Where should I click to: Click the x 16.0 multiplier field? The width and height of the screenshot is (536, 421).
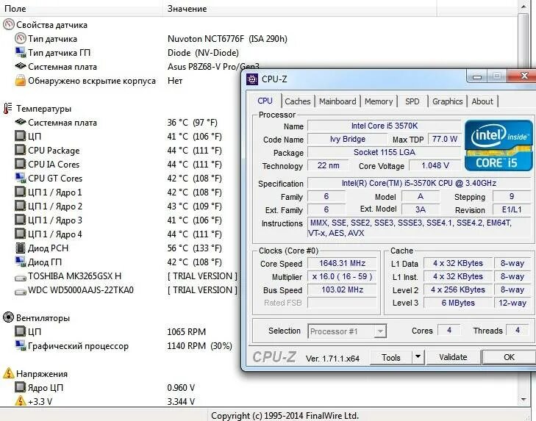click(342, 276)
